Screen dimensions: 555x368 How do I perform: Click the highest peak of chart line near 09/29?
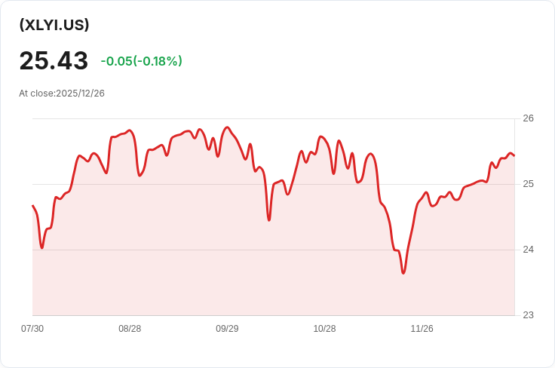[227, 127]
